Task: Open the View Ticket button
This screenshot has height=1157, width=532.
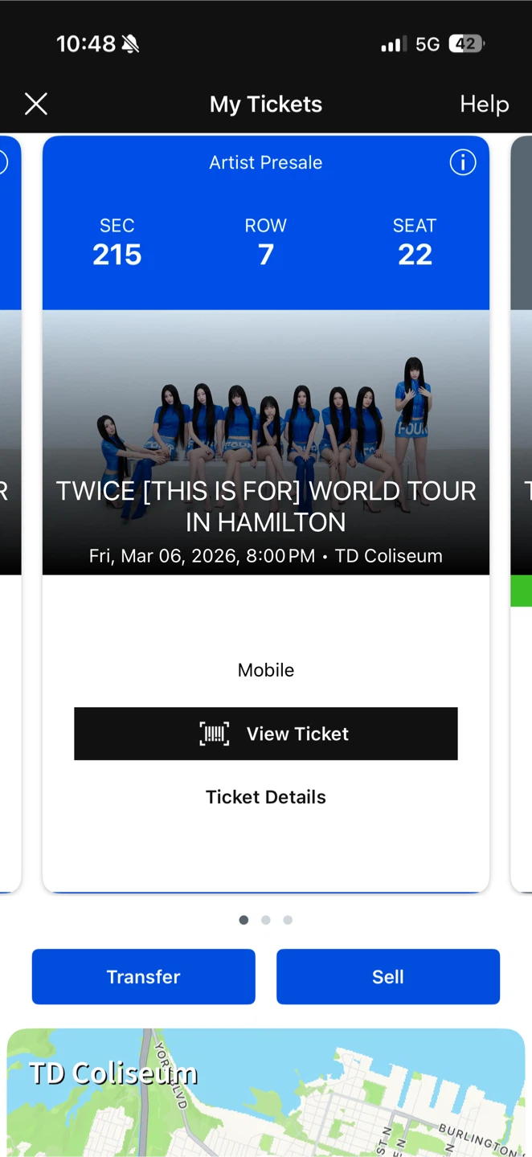Action: (x=266, y=734)
